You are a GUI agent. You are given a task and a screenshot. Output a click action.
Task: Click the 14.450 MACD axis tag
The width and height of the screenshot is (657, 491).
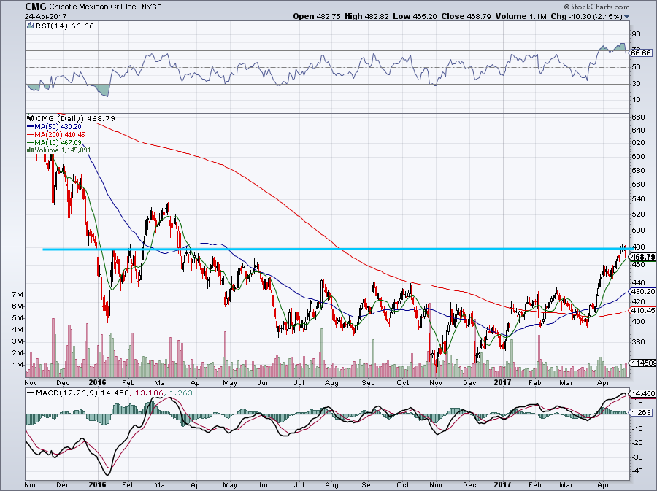click(x=642, y=393)
